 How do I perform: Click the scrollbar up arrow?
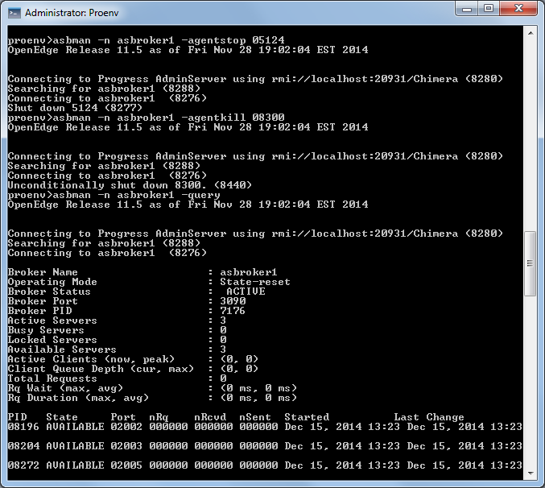click(531, 33)
